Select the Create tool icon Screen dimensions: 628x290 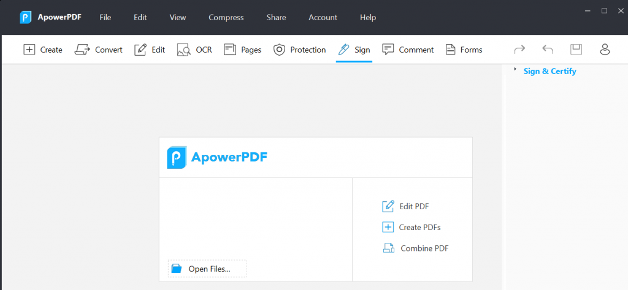pyautogui.click(x=29, y=50)
